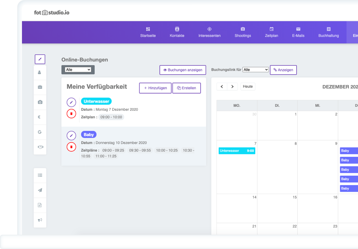The width and height of the screenshot is (358, 249).
Task: Switch to the Buchhaltung tab
Action: click(328, 32)
